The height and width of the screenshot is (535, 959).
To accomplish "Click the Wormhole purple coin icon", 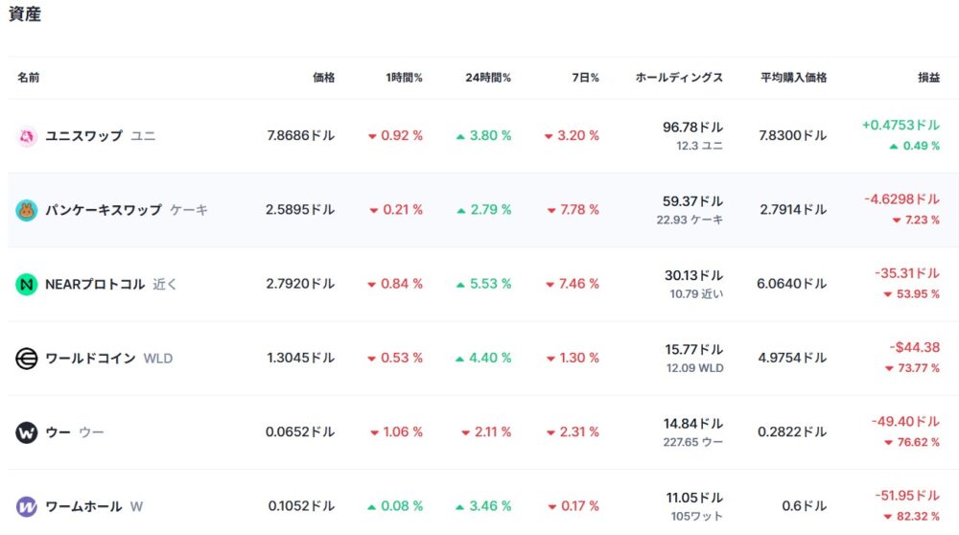I will point(26,506).
